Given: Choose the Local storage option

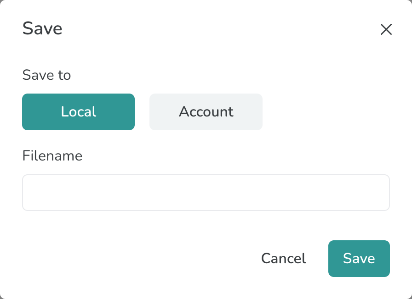Looking at the screenshot, I should pos(78,112).
